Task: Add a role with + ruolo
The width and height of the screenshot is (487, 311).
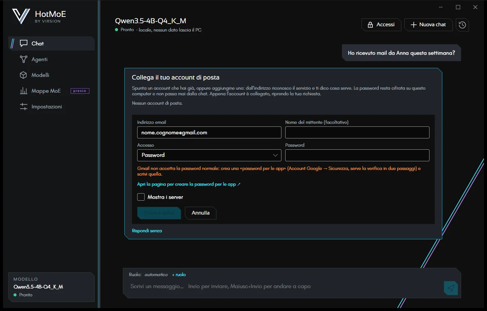Action: (179, 275)
